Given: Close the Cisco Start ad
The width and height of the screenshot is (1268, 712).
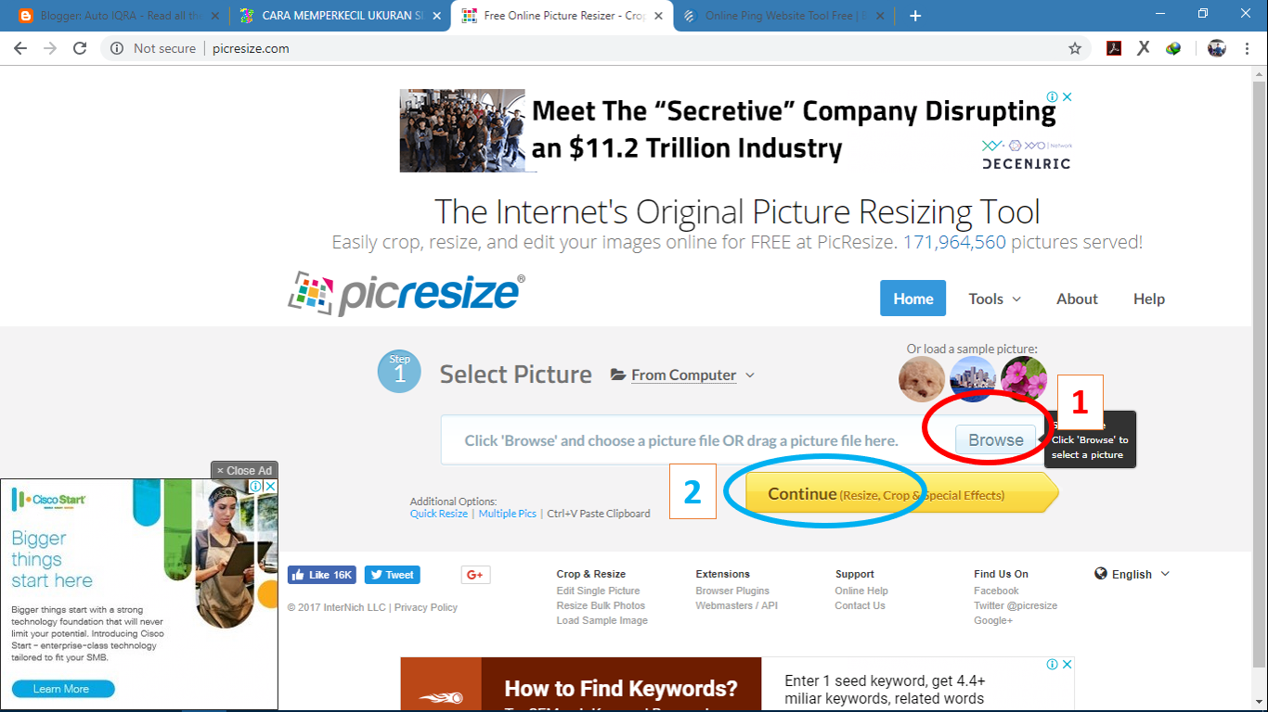Looking at the screenshot, I should tap(244, 470).
